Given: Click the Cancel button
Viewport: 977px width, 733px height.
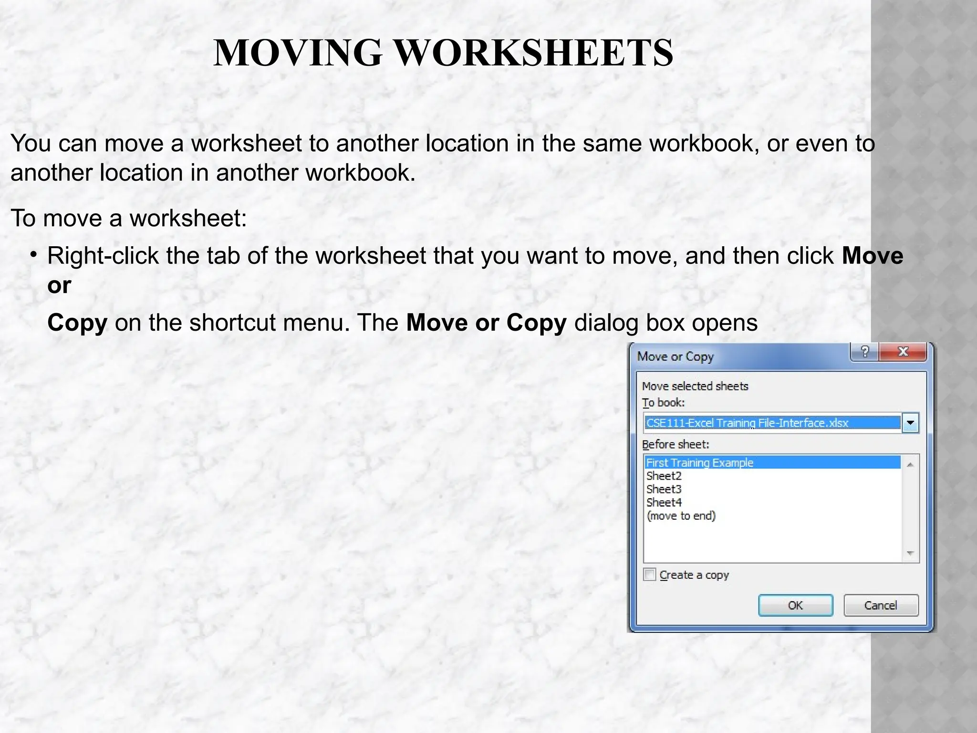Looking at the screenshot, I should [881, 605].
